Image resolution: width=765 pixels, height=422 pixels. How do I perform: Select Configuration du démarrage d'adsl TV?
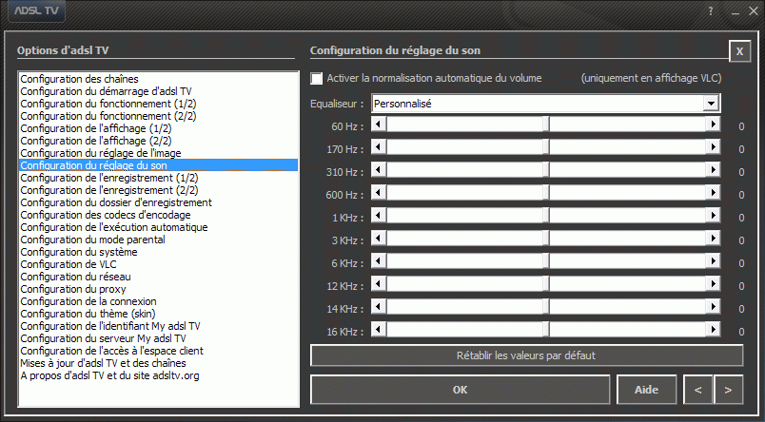(x=158, y=91)
